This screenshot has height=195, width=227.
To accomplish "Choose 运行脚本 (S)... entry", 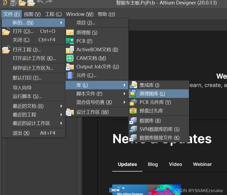I will (x=34, y=96).
